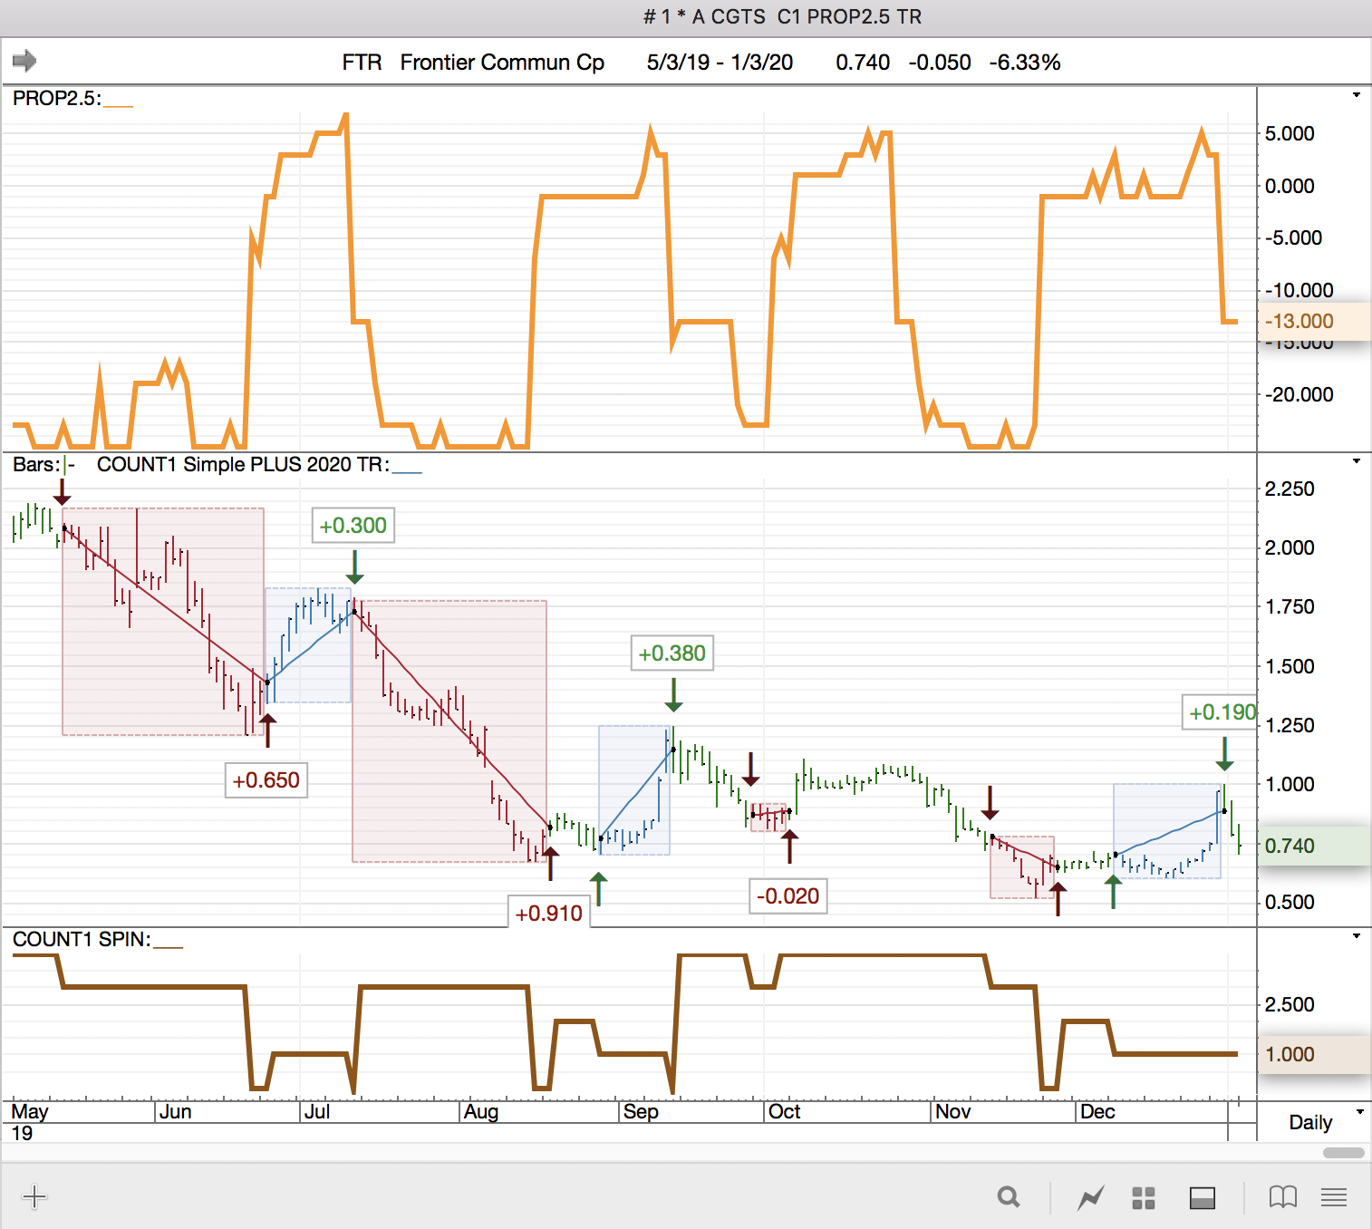1372x1229 pixels.
Task: Click the brown COUNT1 SPIN color sample
Action: tap(169, 947)
